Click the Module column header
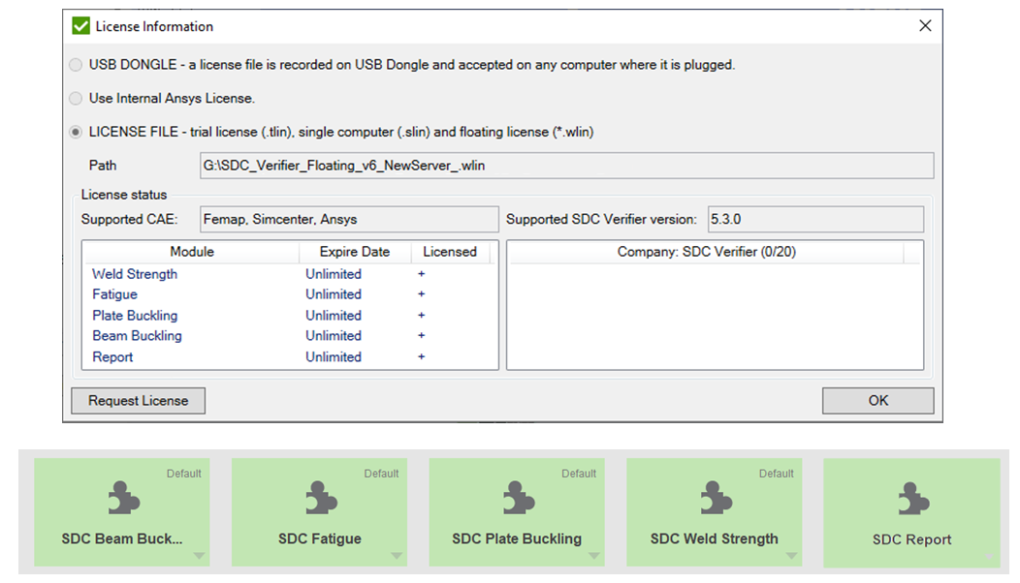 pos(191,252)
